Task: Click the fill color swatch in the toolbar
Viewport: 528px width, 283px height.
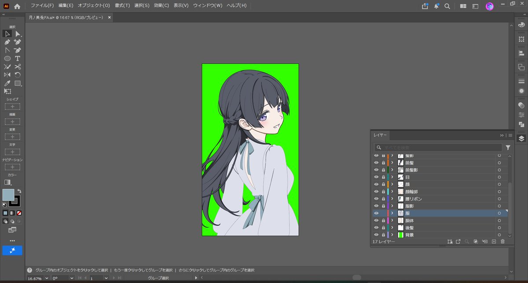Action: click(x=8, y=195)
